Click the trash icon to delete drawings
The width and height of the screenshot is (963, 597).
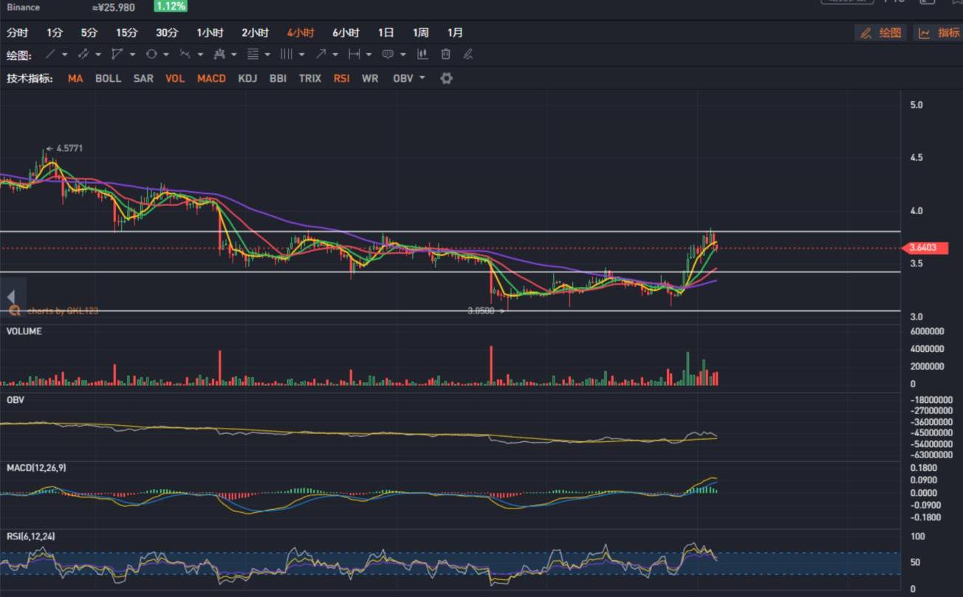pos(445,55)
